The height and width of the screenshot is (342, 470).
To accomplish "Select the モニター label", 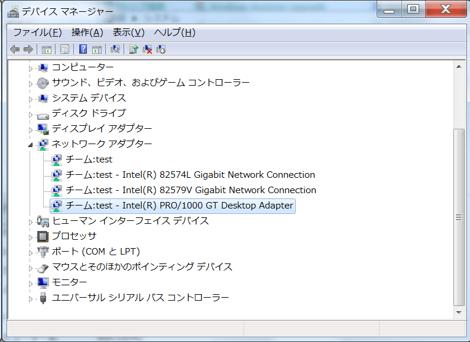I will click(70, 282).
